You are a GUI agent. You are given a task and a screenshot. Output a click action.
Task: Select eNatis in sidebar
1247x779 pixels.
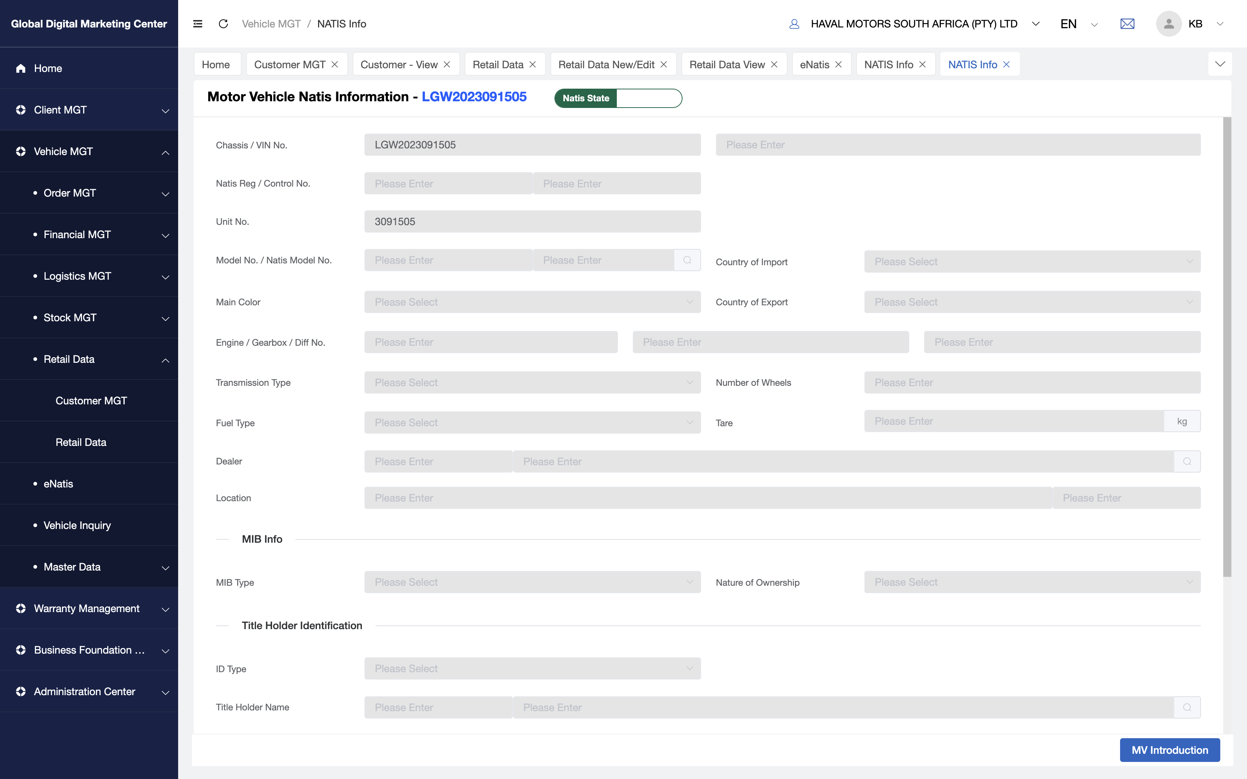tap(58, 484)
